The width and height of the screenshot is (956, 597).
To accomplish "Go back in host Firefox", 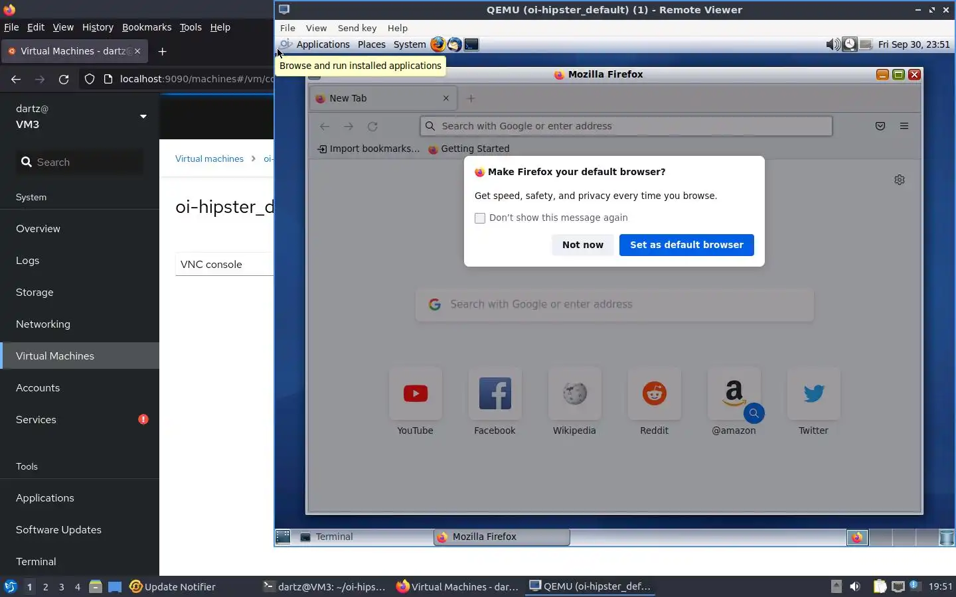I will 16,79.
